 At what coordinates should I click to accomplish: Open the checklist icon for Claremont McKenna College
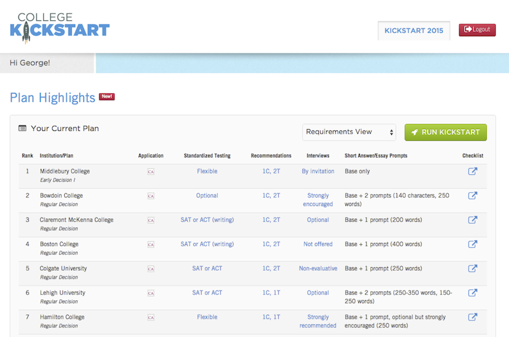[473, 219]
